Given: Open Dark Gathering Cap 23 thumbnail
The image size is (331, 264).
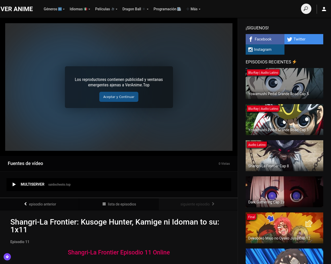Looking at the screenshot, I should (284, 192).
